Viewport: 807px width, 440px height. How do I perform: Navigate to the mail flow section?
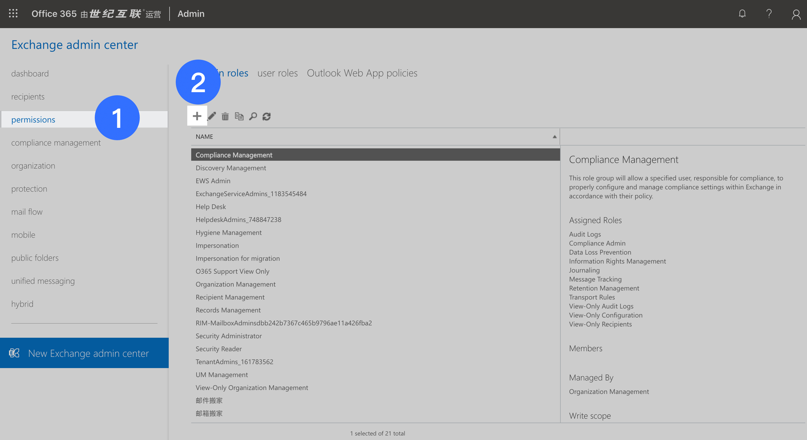(x=27, y=212)
